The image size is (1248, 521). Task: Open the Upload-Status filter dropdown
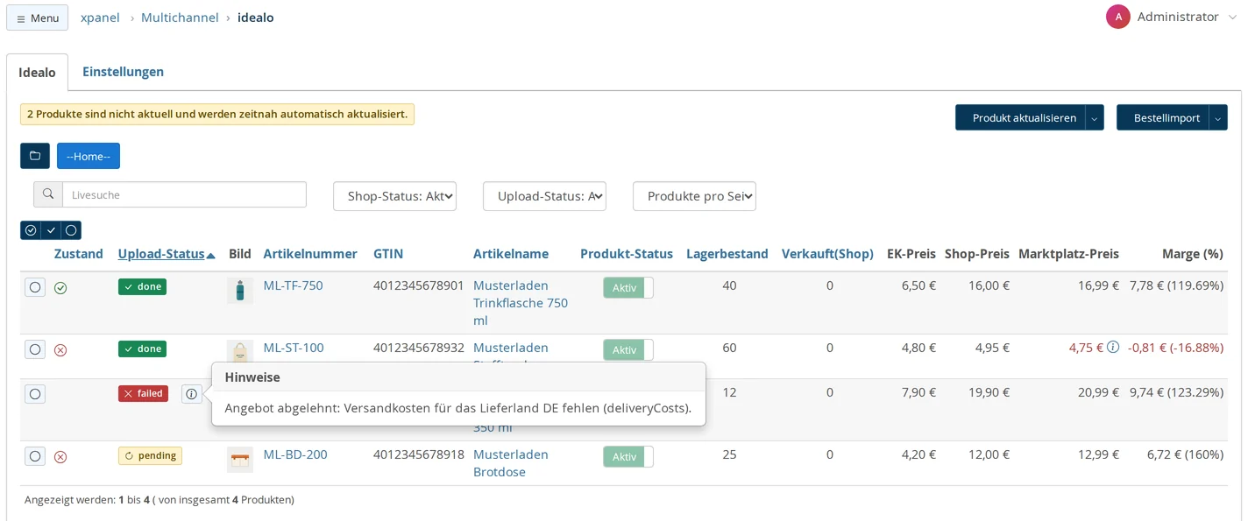coord(544,196)
